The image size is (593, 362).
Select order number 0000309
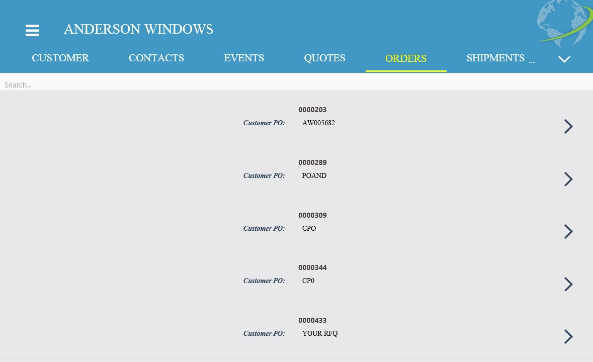(x=312, y=215)
